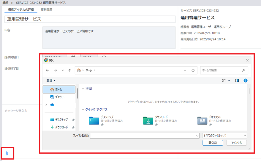Screen dimensions: 261x161
Task: Open the Downloads folder in Quick Access
Action: pos(148,121)
